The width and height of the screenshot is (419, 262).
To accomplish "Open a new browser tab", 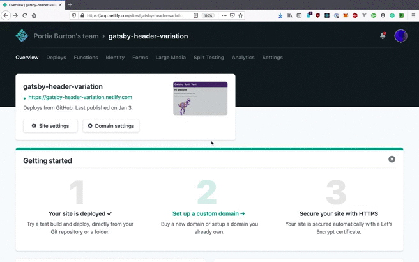I will click(x=70, y=4).
